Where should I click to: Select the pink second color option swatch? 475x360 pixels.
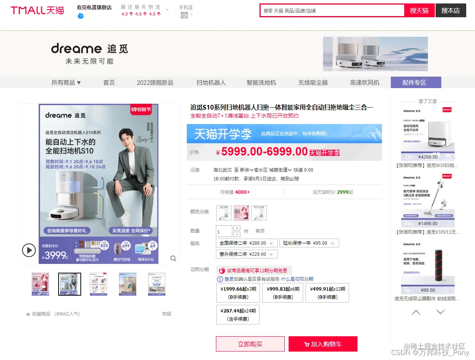242,213
